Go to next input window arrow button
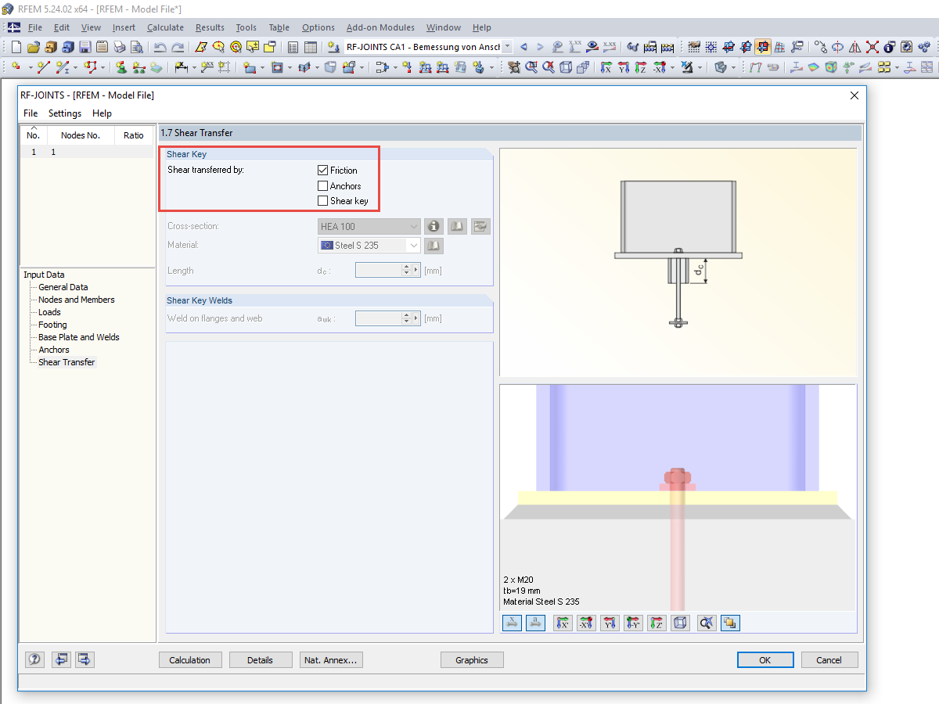The width and height of the screenshot is (939, 704). (85, 659)
